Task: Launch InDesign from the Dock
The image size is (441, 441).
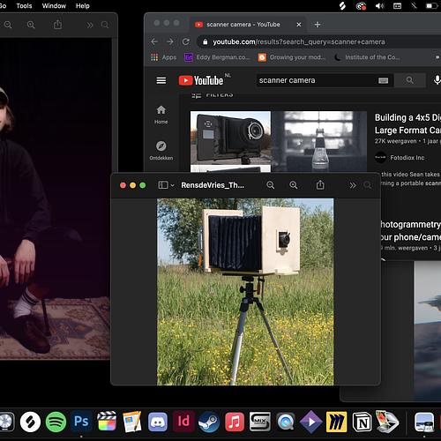Action: pyautogui.click(x=183, y=422)
